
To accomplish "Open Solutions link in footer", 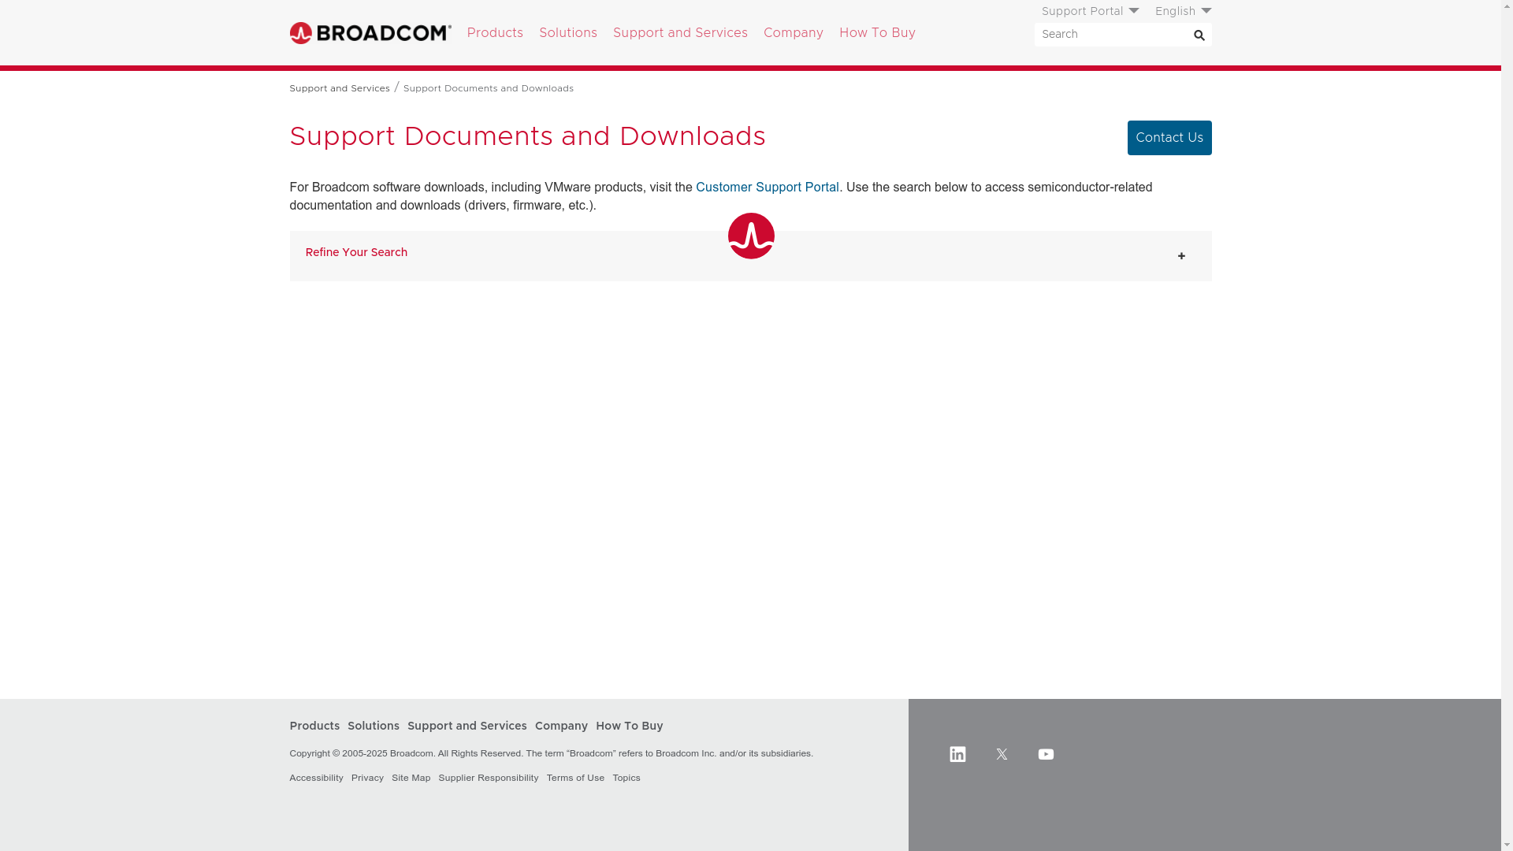I will click(374, 727).
